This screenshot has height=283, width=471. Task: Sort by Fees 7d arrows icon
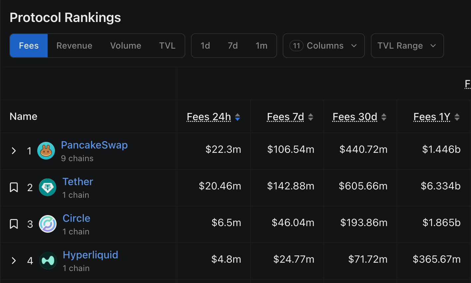click(311, 117)
